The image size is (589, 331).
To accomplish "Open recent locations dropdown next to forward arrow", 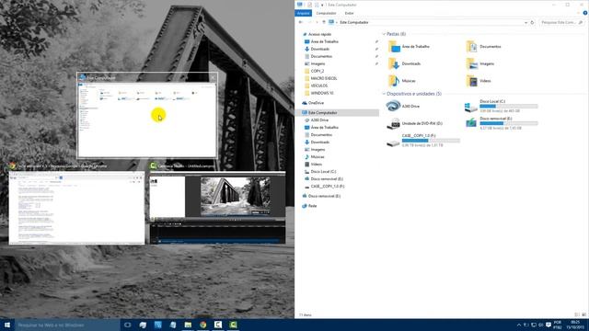I will click(317, 22).
